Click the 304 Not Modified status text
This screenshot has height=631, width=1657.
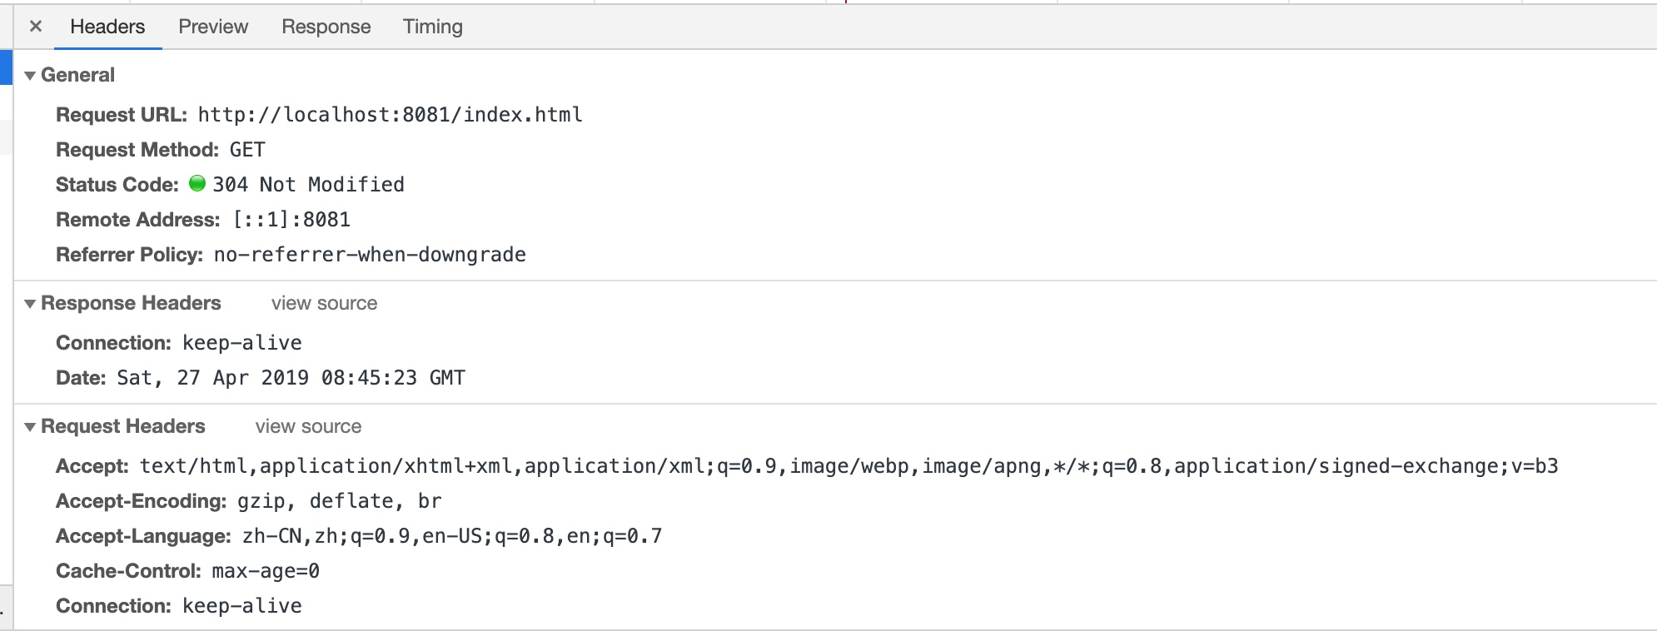pyautogui.click(x=308, y=185)
